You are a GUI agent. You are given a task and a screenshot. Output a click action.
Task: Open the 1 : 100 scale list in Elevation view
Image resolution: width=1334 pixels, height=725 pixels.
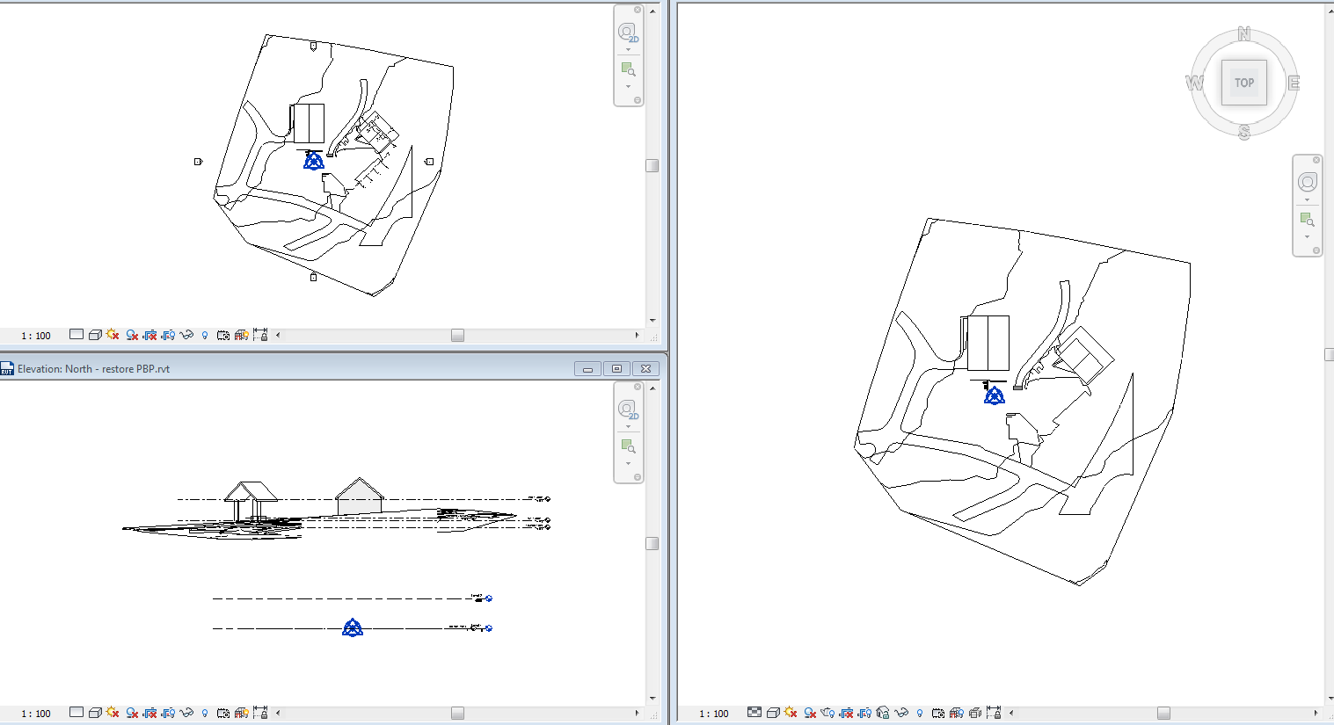tap(36, 714)
